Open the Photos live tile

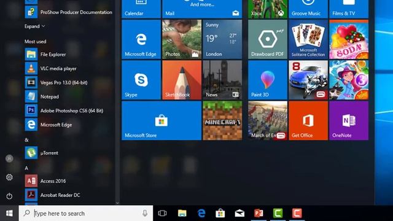pyautogui.click(x=182, y=39)
